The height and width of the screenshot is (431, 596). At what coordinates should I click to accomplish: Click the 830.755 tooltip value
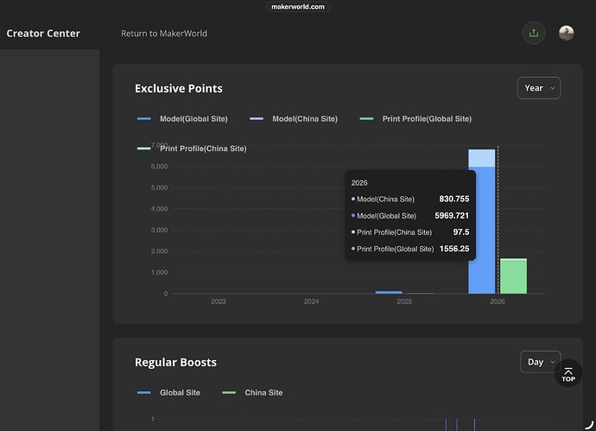(454, 199)
